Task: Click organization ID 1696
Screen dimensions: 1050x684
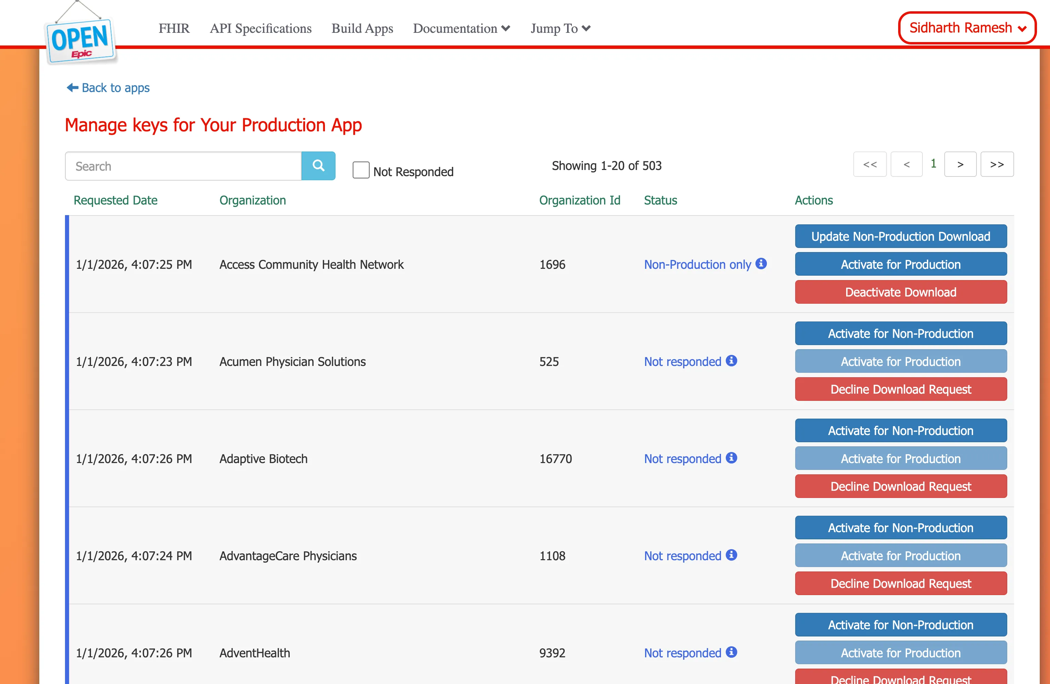Action: click(x=552, y=264)
